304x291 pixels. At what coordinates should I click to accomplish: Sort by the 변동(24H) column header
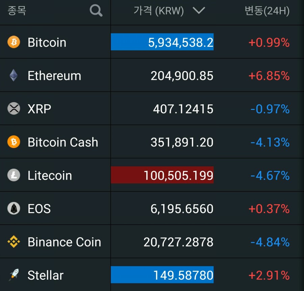[x=267, y=11]
